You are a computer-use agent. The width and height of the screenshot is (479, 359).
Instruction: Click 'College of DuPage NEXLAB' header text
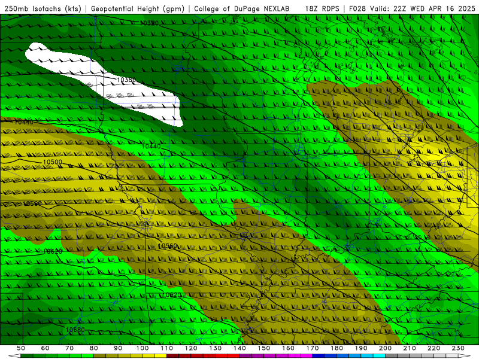pyautogui.click(x=242, y=8)
